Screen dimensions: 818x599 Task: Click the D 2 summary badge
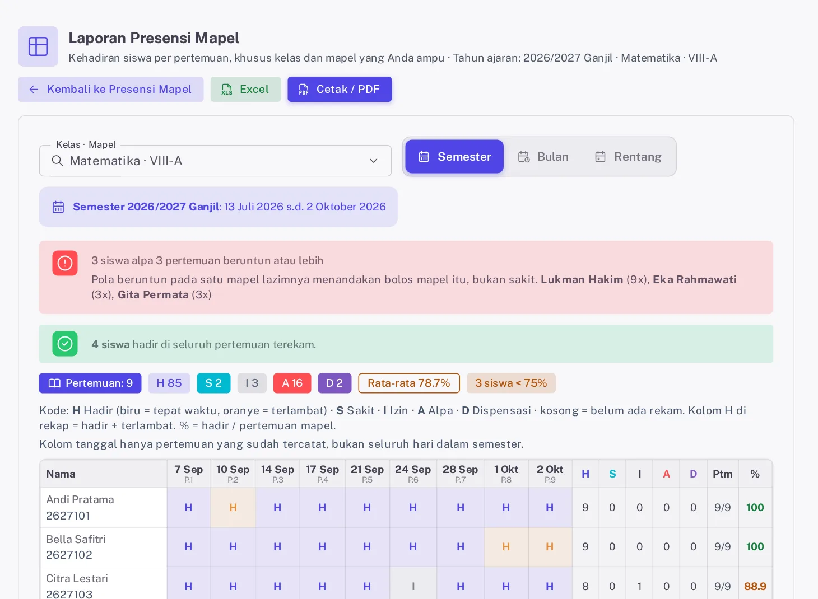coord(334,383)
